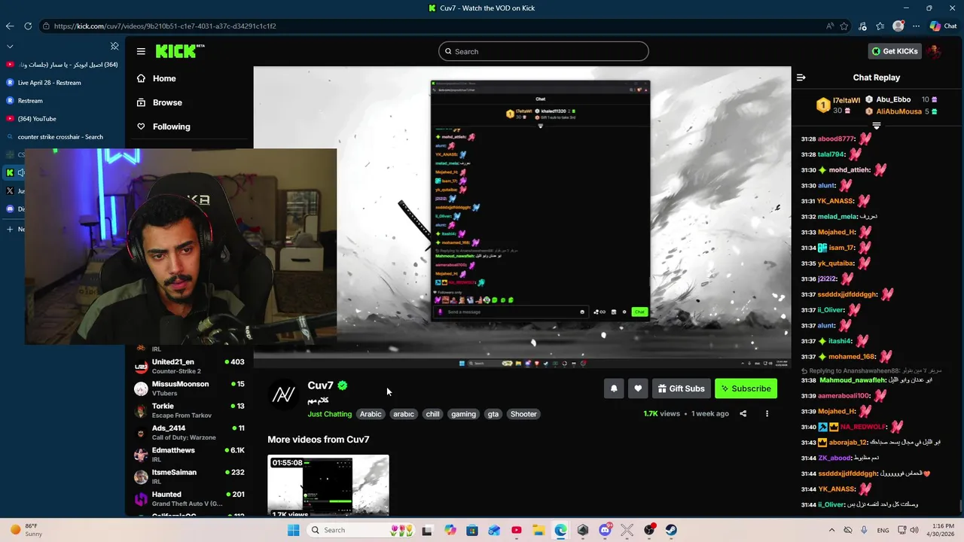964x542 pixels.
Task: Open the 01:55:08 video thumbnail
Action: pyautogui.click(x=328, y=486)
